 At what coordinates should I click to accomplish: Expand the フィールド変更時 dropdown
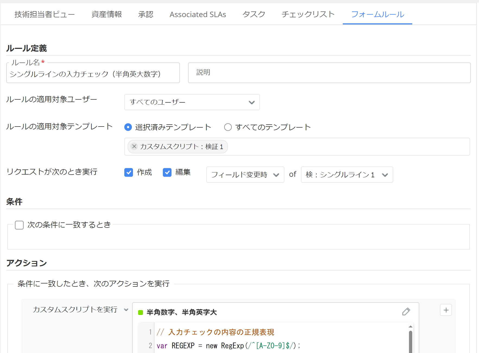(245, 175)
